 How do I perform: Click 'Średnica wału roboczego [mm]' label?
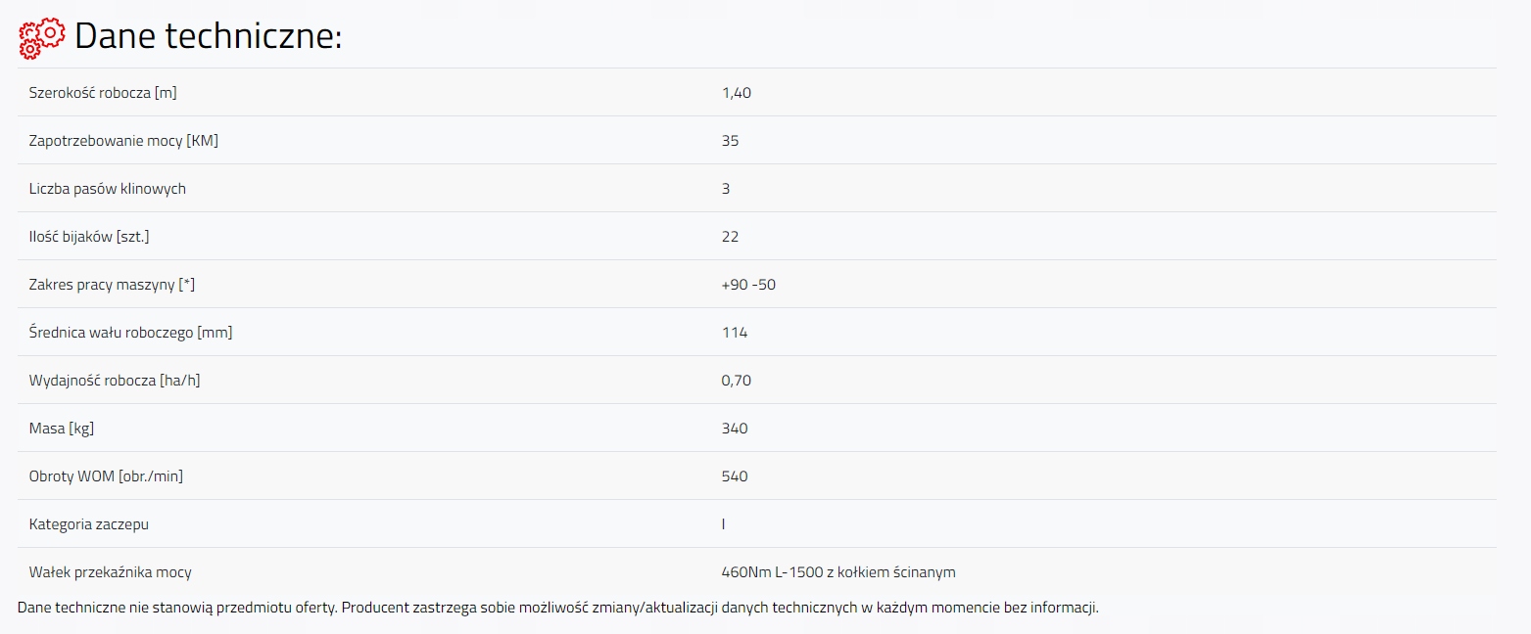pyautogui.click(x=131, y=333)
